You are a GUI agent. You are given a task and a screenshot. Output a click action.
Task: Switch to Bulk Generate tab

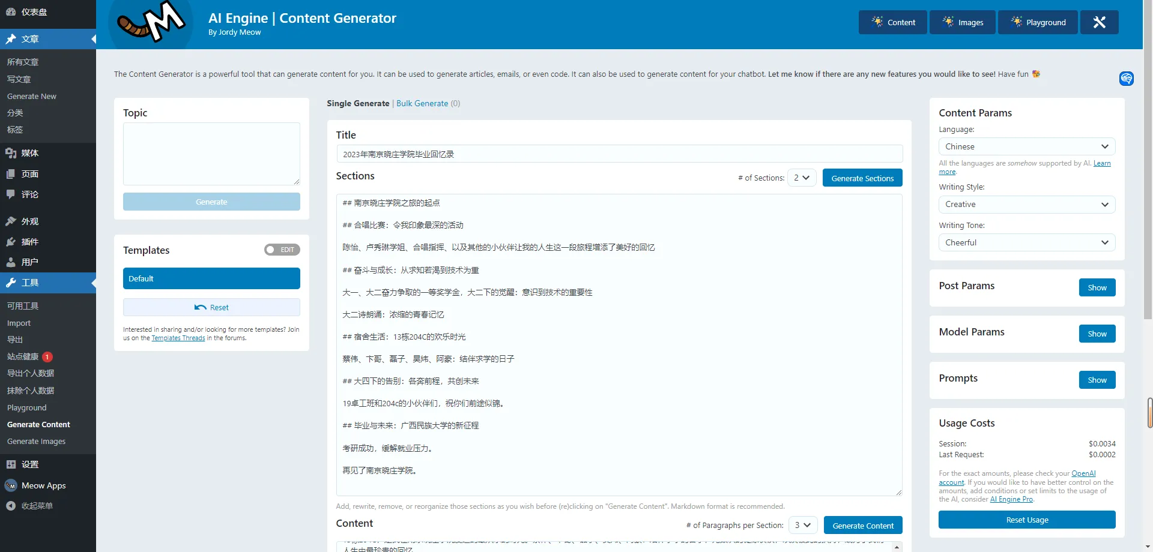[422, 103]
